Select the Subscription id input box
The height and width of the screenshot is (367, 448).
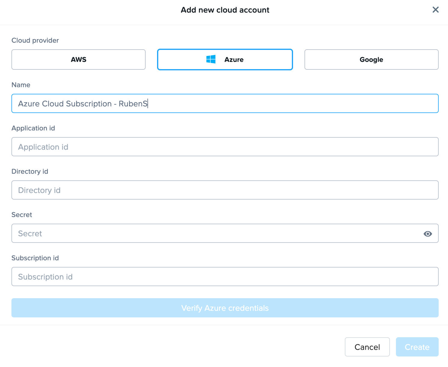[225, 277]
